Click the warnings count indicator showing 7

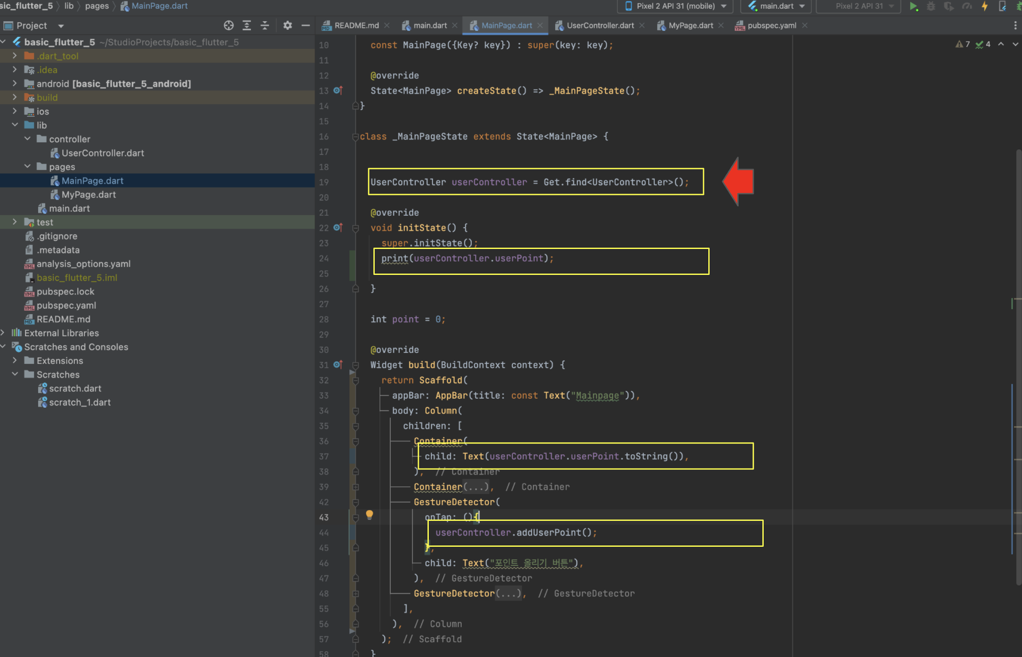coord(963,44)
